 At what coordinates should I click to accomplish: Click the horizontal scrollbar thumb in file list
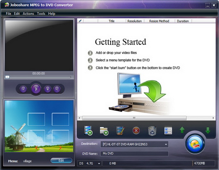click(x=134, y=118)
